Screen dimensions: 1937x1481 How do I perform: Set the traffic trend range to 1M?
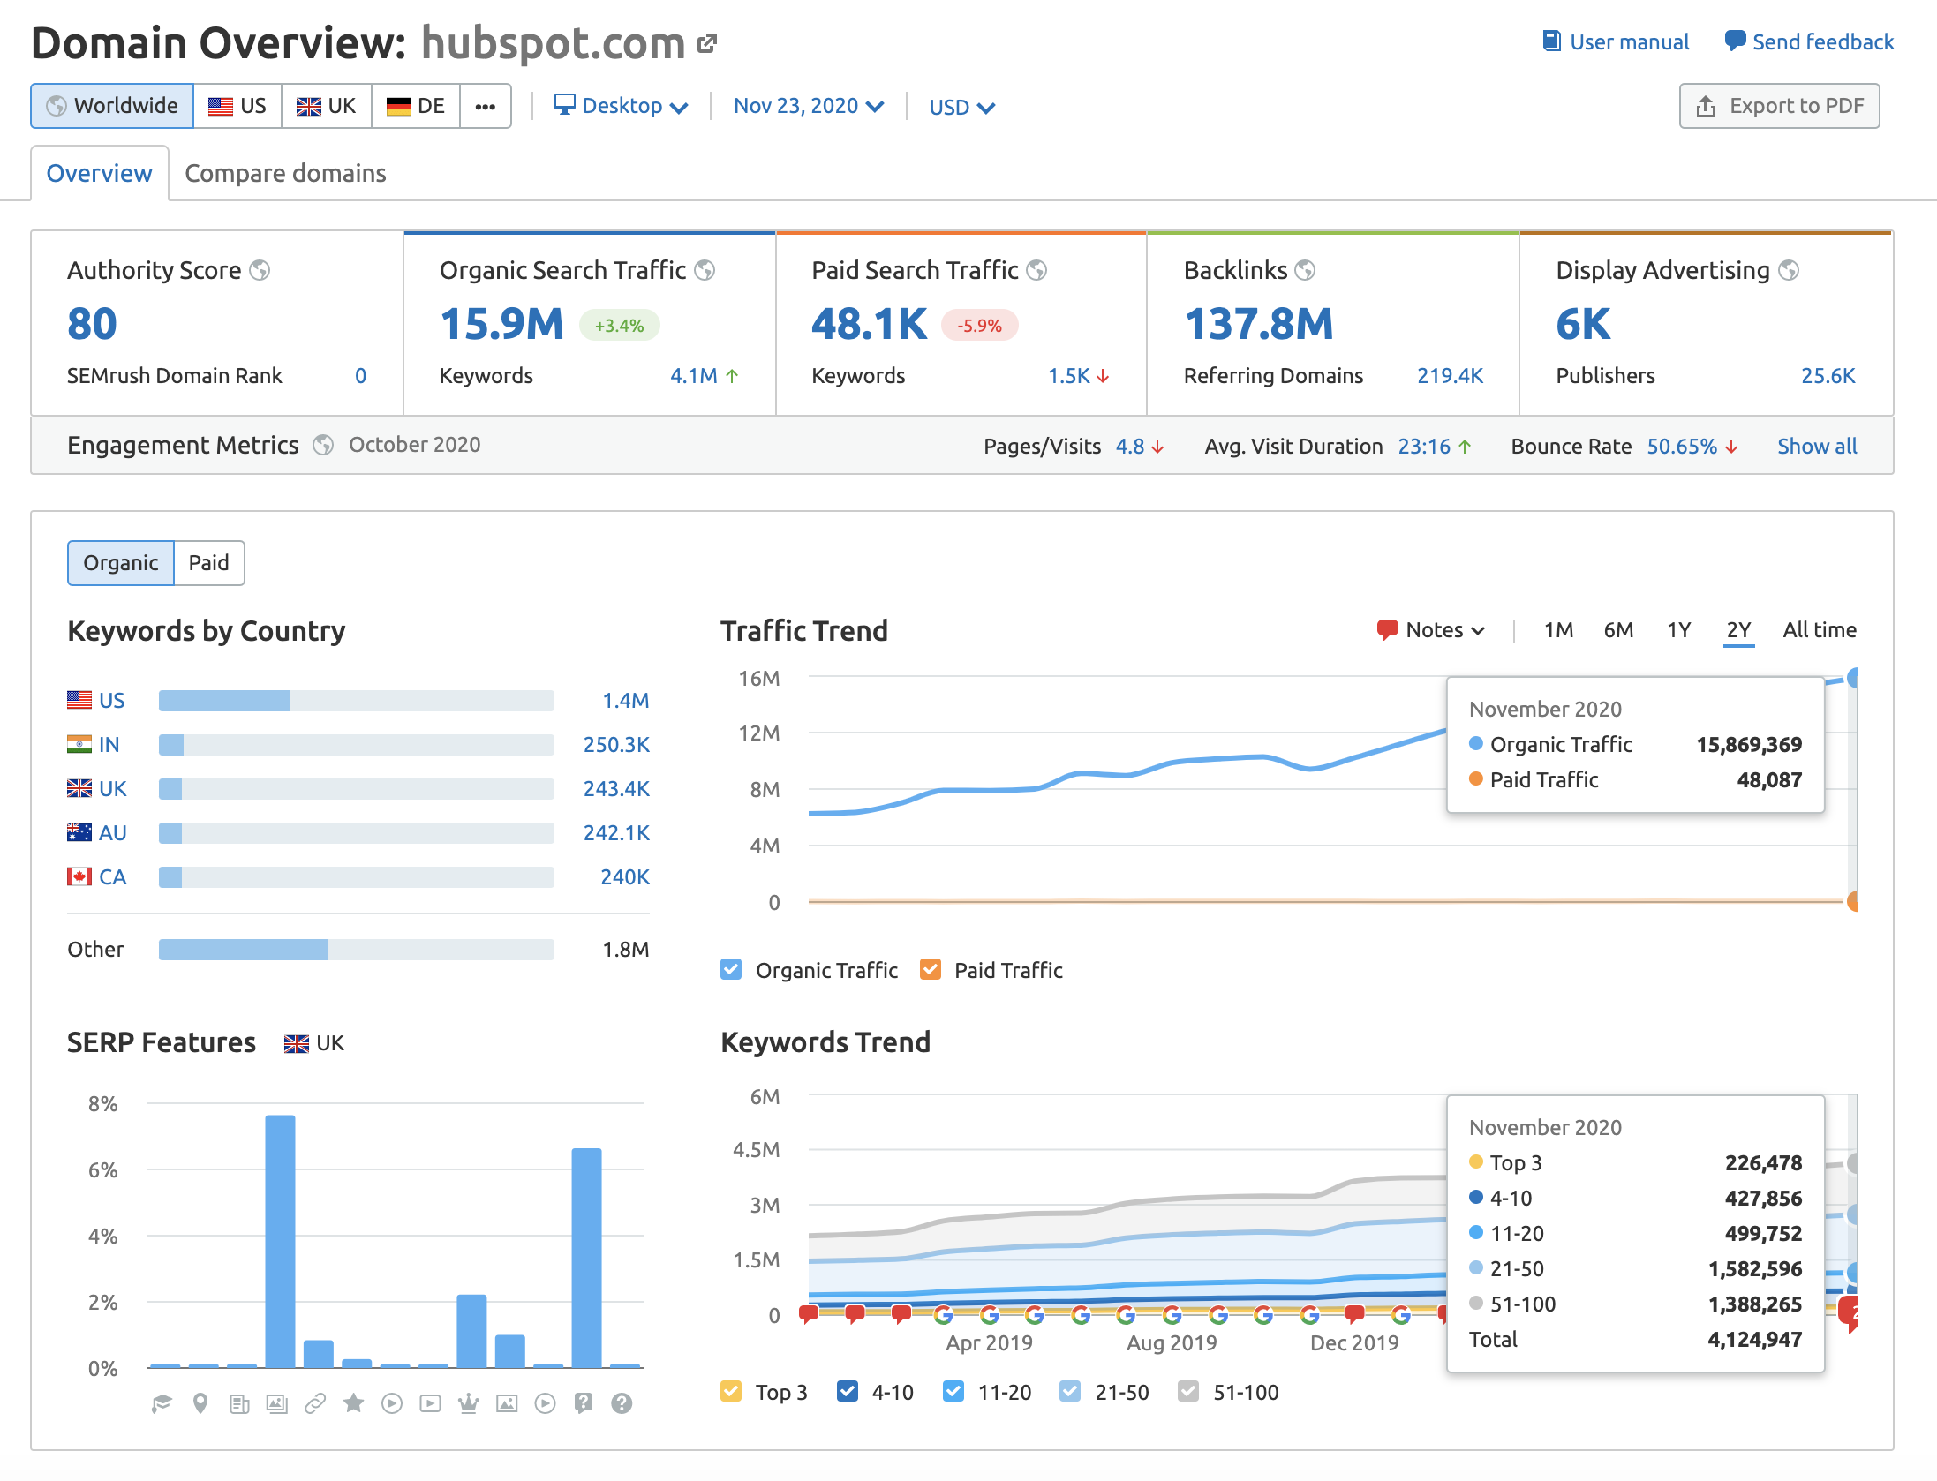pyautogui.click(x=1558, y=630)
